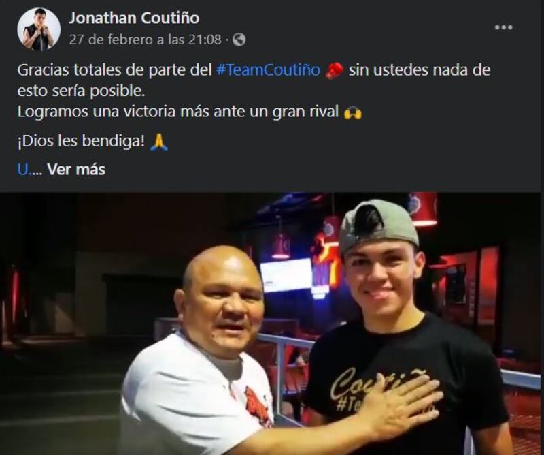Open Jonathan Coutiño's profile picture
Viewport: 544px width, 455px height.
click(x=39, y=29)
